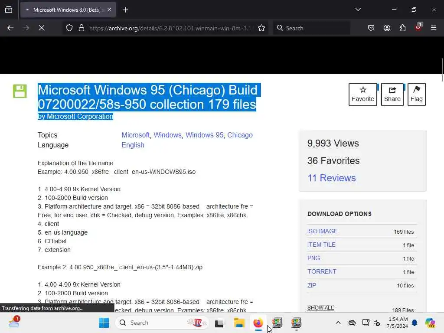Open Task View from taskbar
The height and width of the screenshot is (333, 444).
pyautogui.click(x=219, y=323)
